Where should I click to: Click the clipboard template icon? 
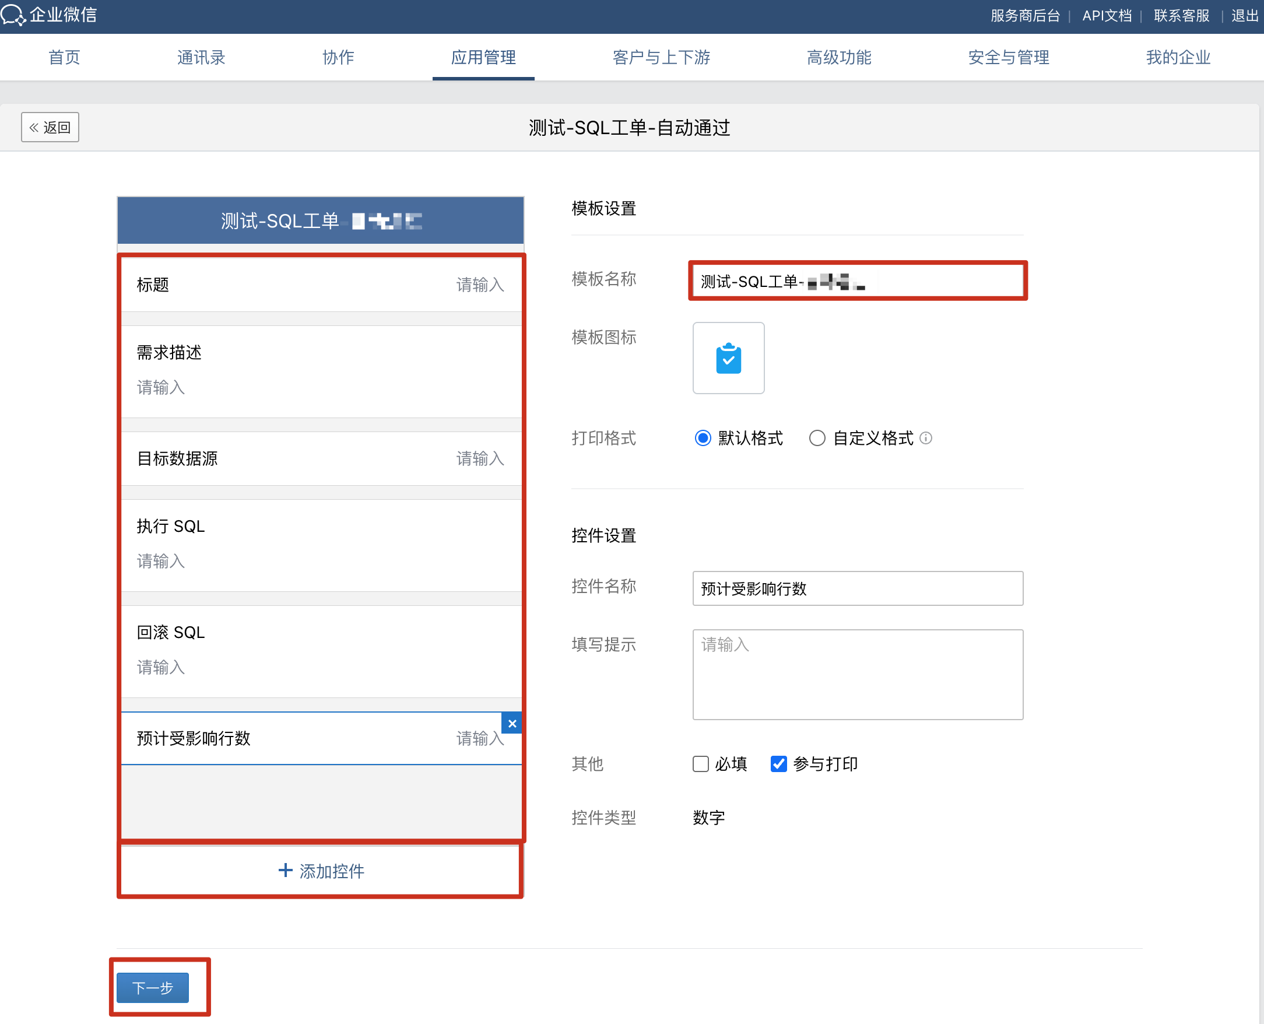point(728,358)
